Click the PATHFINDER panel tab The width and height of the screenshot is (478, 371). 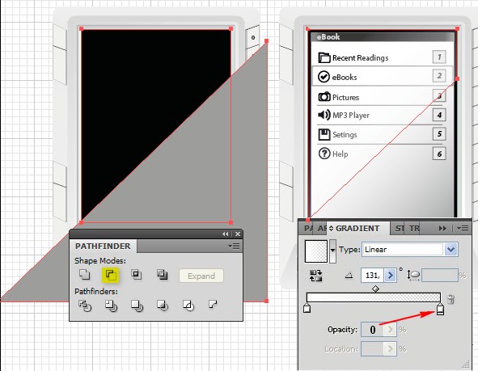tap(103, 246)
